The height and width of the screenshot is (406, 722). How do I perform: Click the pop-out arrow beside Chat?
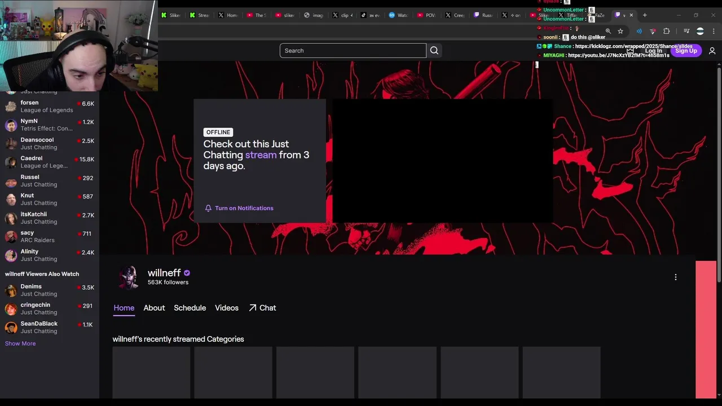pos(253,308)
